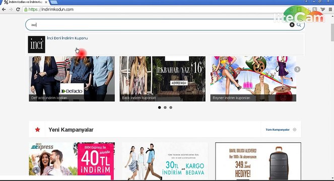Open BKM Express 40 TL indirim campaign
The width and height of the screenshot is (334, 181).
tap(72, 161)
